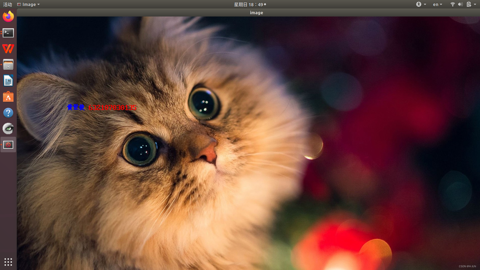Screen dimensions: 480x270
Task: Launch LibreOffice Writer from the dock
Action: pos(8,81)
